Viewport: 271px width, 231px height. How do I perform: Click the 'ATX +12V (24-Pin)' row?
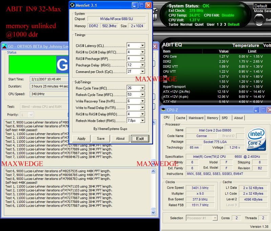(x=213, y=92)
